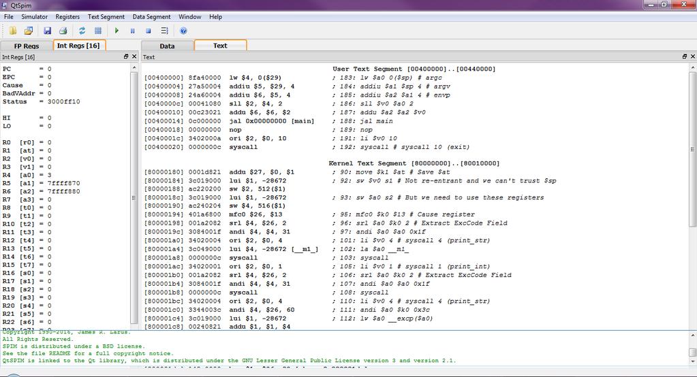Screen dimensions: 697x377
Task: Float the Text panel
Action: [x=685, y=56]
